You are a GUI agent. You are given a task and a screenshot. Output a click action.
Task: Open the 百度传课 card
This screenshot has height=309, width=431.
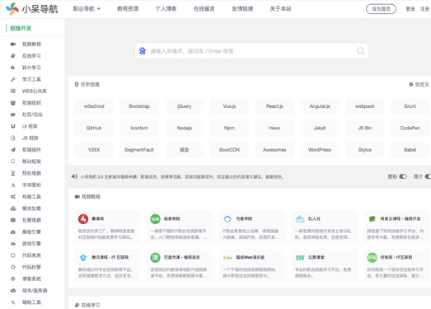click(x=180, y=265)
